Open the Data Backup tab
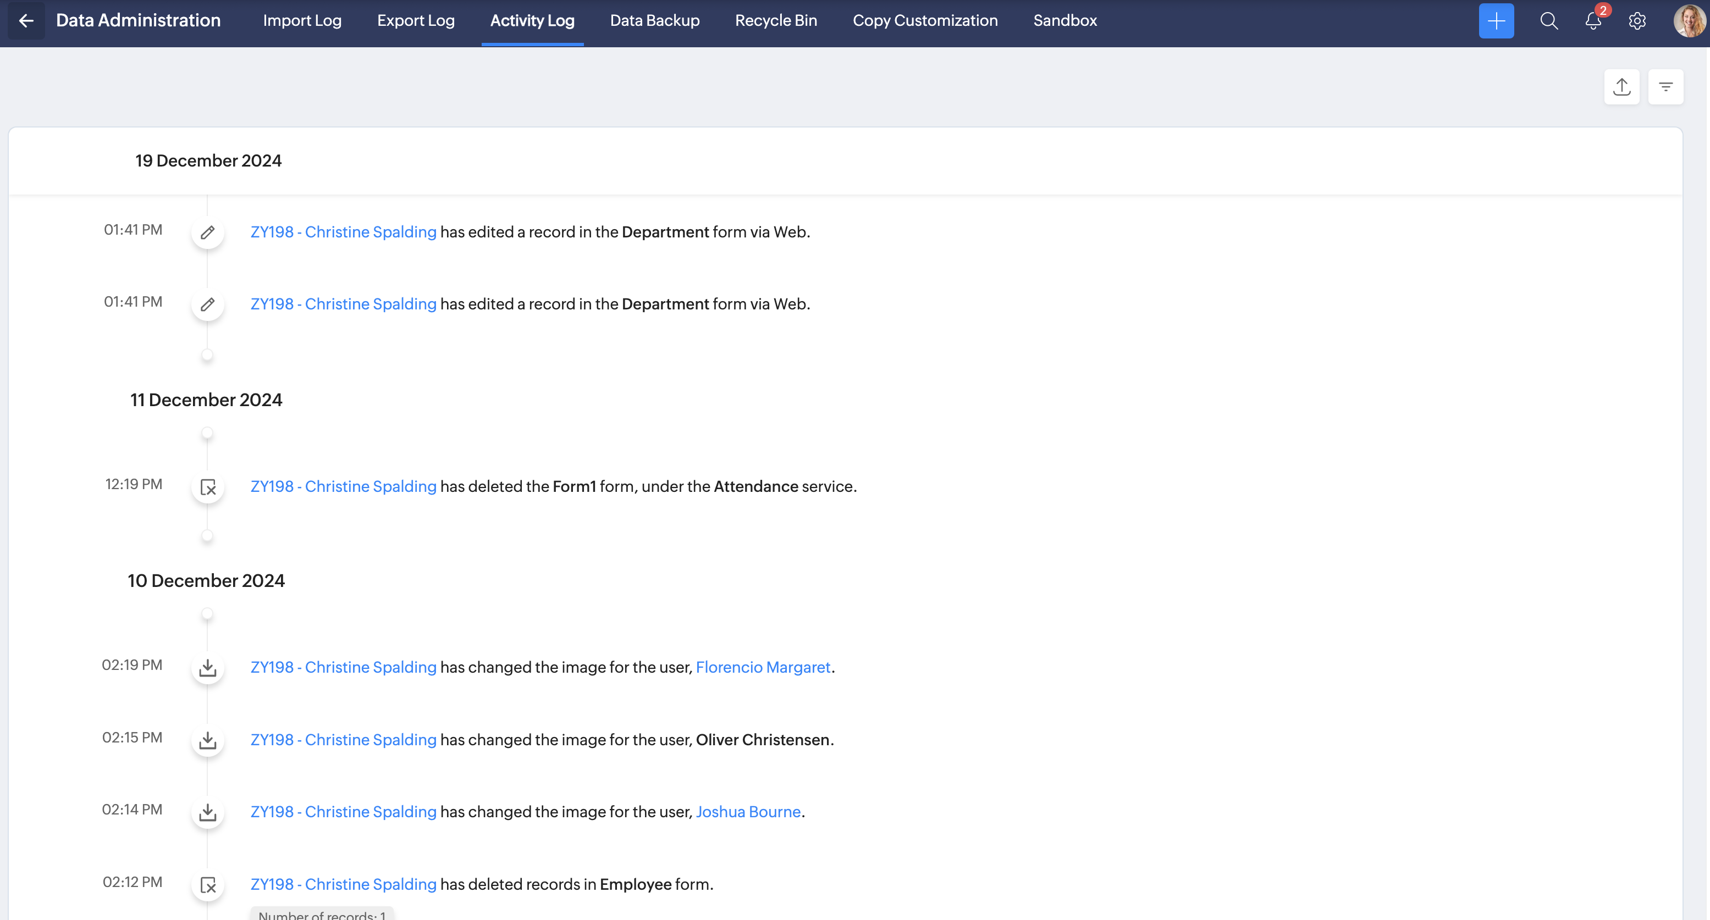 click(654, 20)
